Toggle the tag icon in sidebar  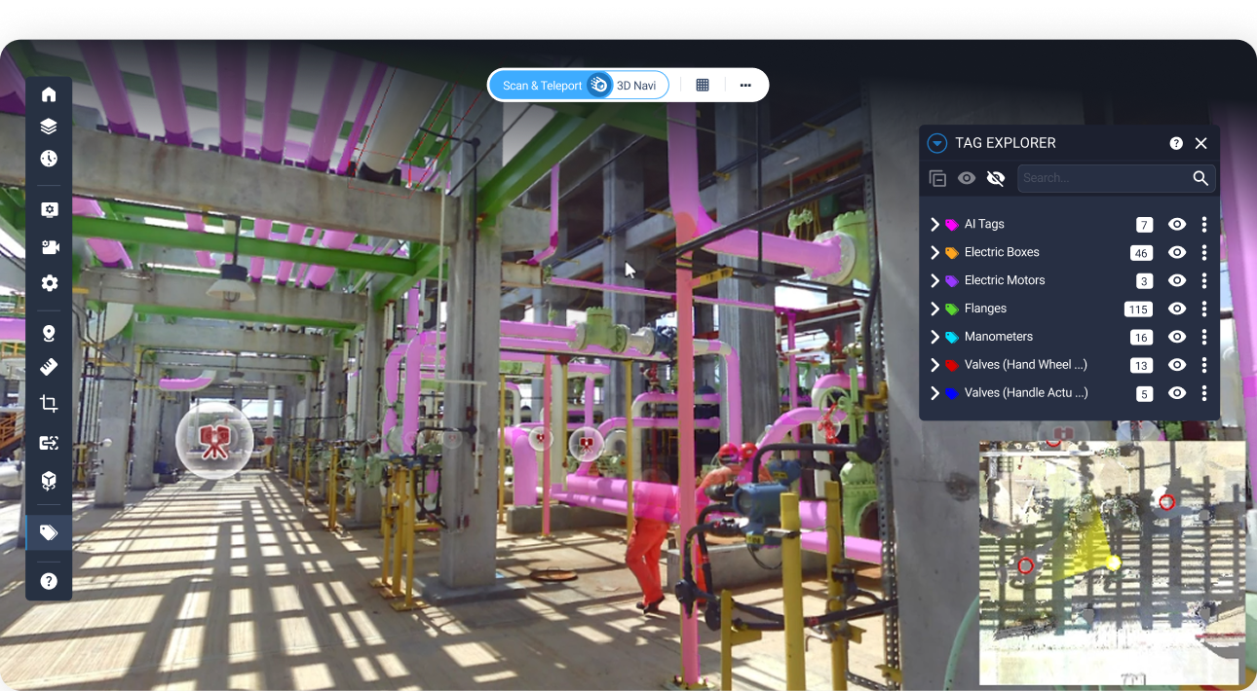[x=49, y=532]
